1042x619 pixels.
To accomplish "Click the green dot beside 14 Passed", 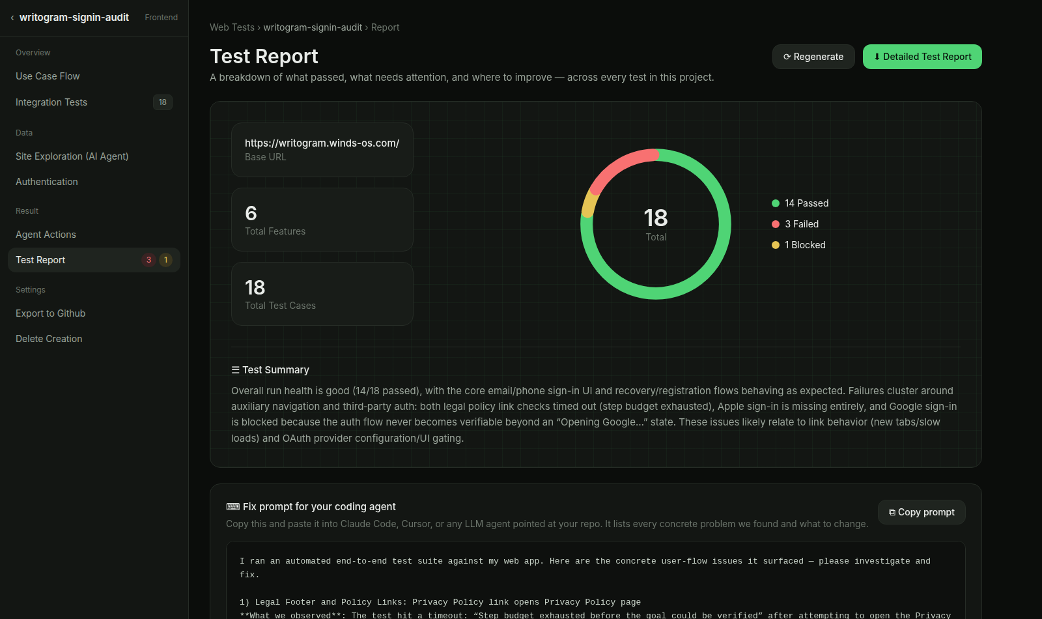I will click(x=776, y=203).
